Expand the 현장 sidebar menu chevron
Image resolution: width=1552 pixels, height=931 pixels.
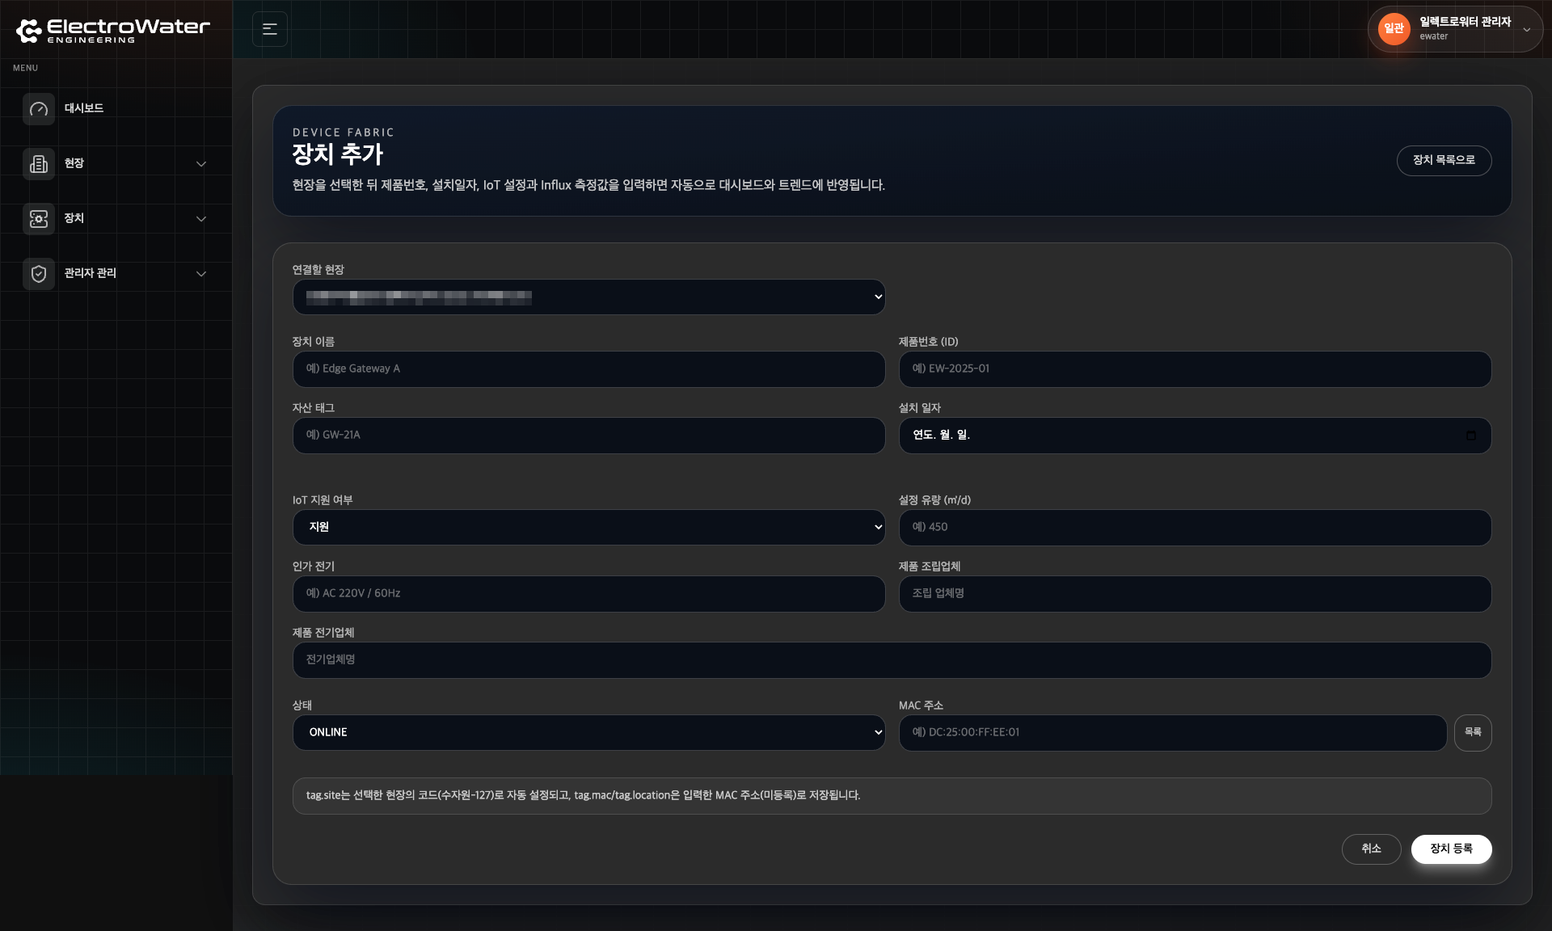pos(201,164)
